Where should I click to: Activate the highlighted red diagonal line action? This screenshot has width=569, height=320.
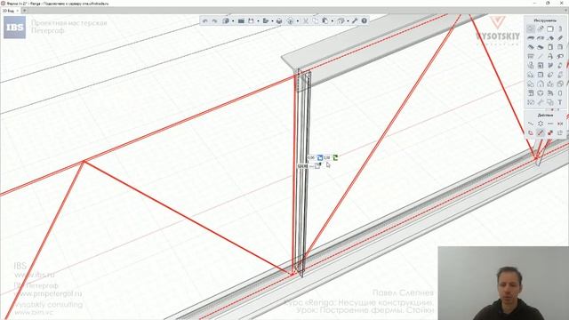click(541, 132)
